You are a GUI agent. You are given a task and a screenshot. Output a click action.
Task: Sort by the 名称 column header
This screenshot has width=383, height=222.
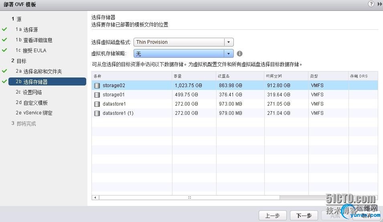coord(132,76)
